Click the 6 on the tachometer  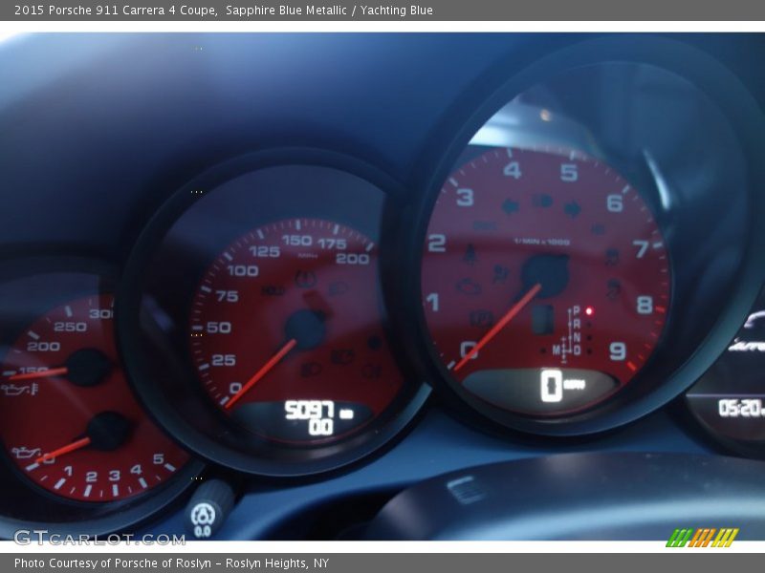coord(615,202)
